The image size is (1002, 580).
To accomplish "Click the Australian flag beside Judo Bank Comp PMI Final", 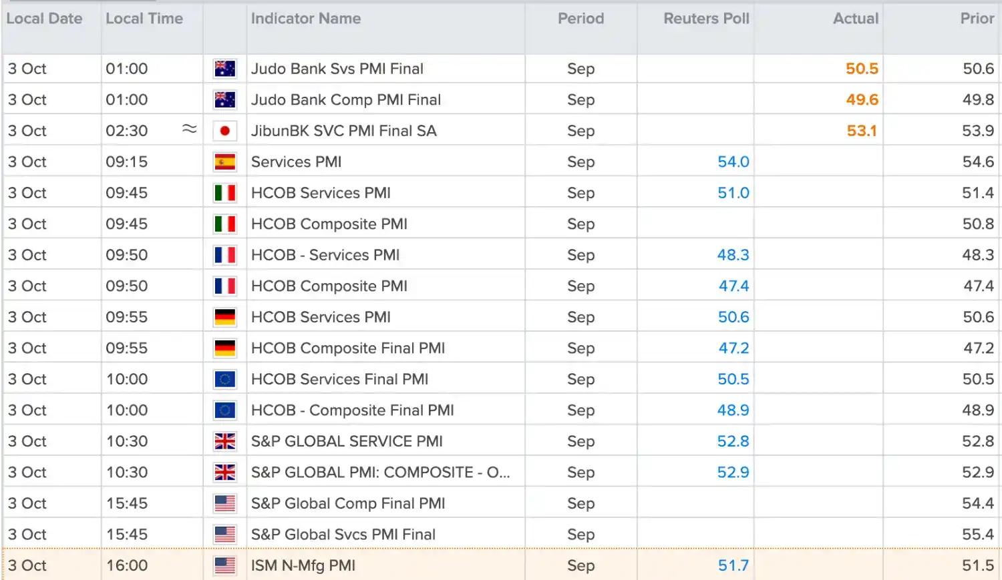I will (x=225, y=99).
